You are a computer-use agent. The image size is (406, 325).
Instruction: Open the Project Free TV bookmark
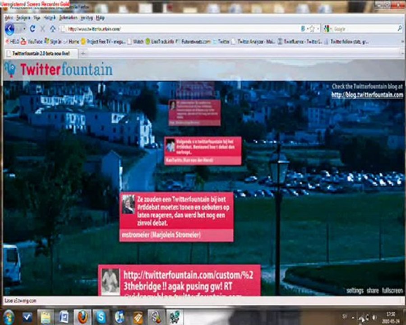(x=103, y=42)
